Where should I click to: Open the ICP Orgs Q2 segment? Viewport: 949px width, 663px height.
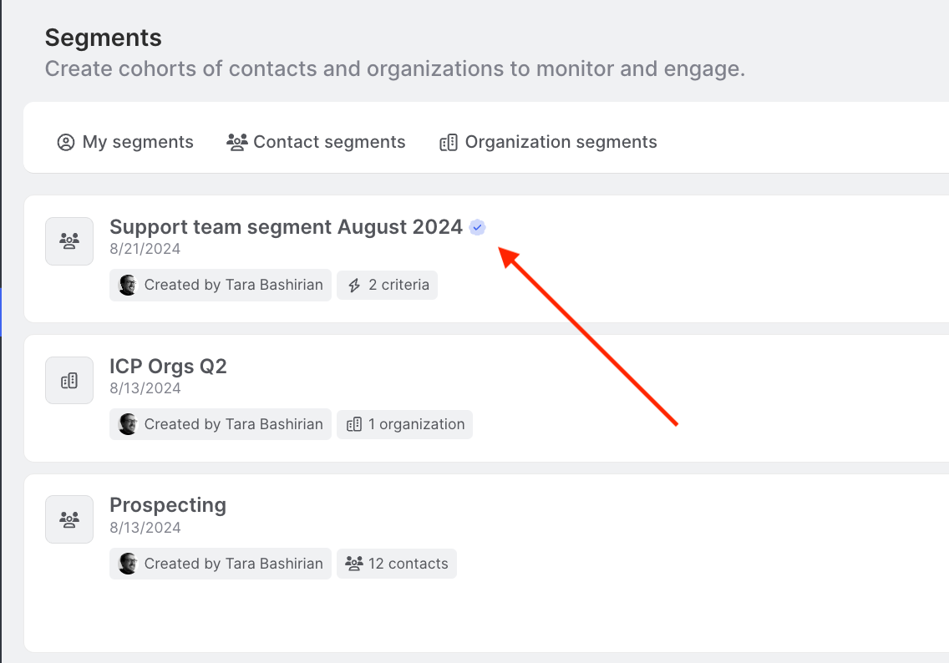168,367
